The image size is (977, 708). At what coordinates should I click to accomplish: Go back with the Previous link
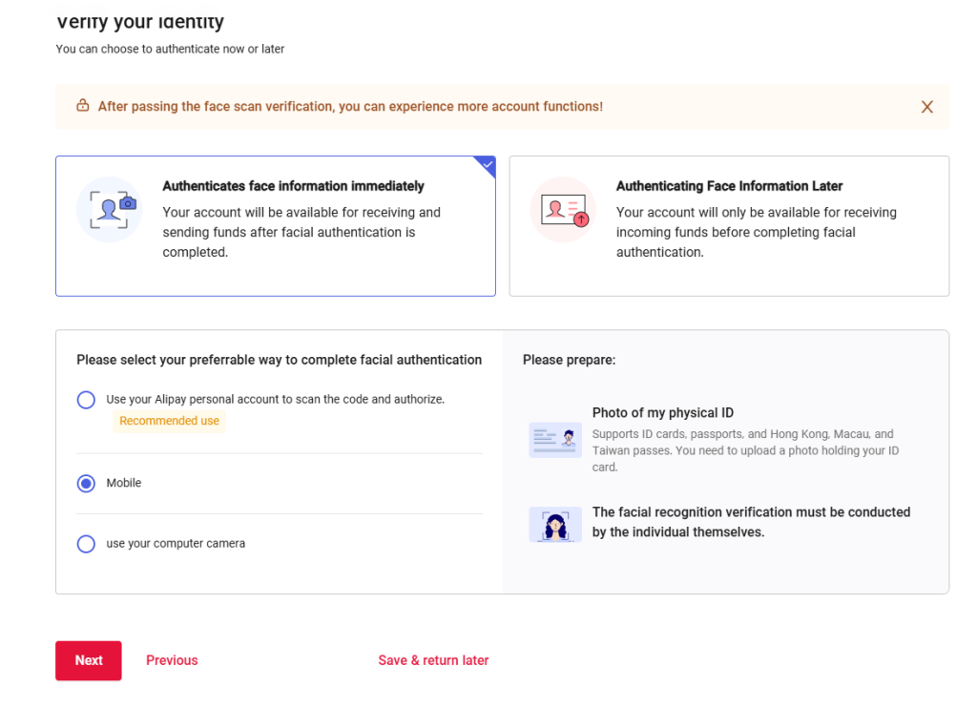[x=172, y=660]
